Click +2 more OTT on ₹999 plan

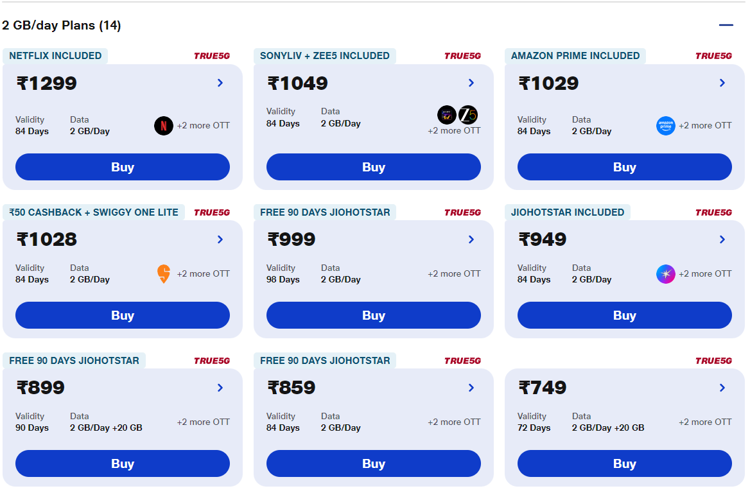pos(455,273)
